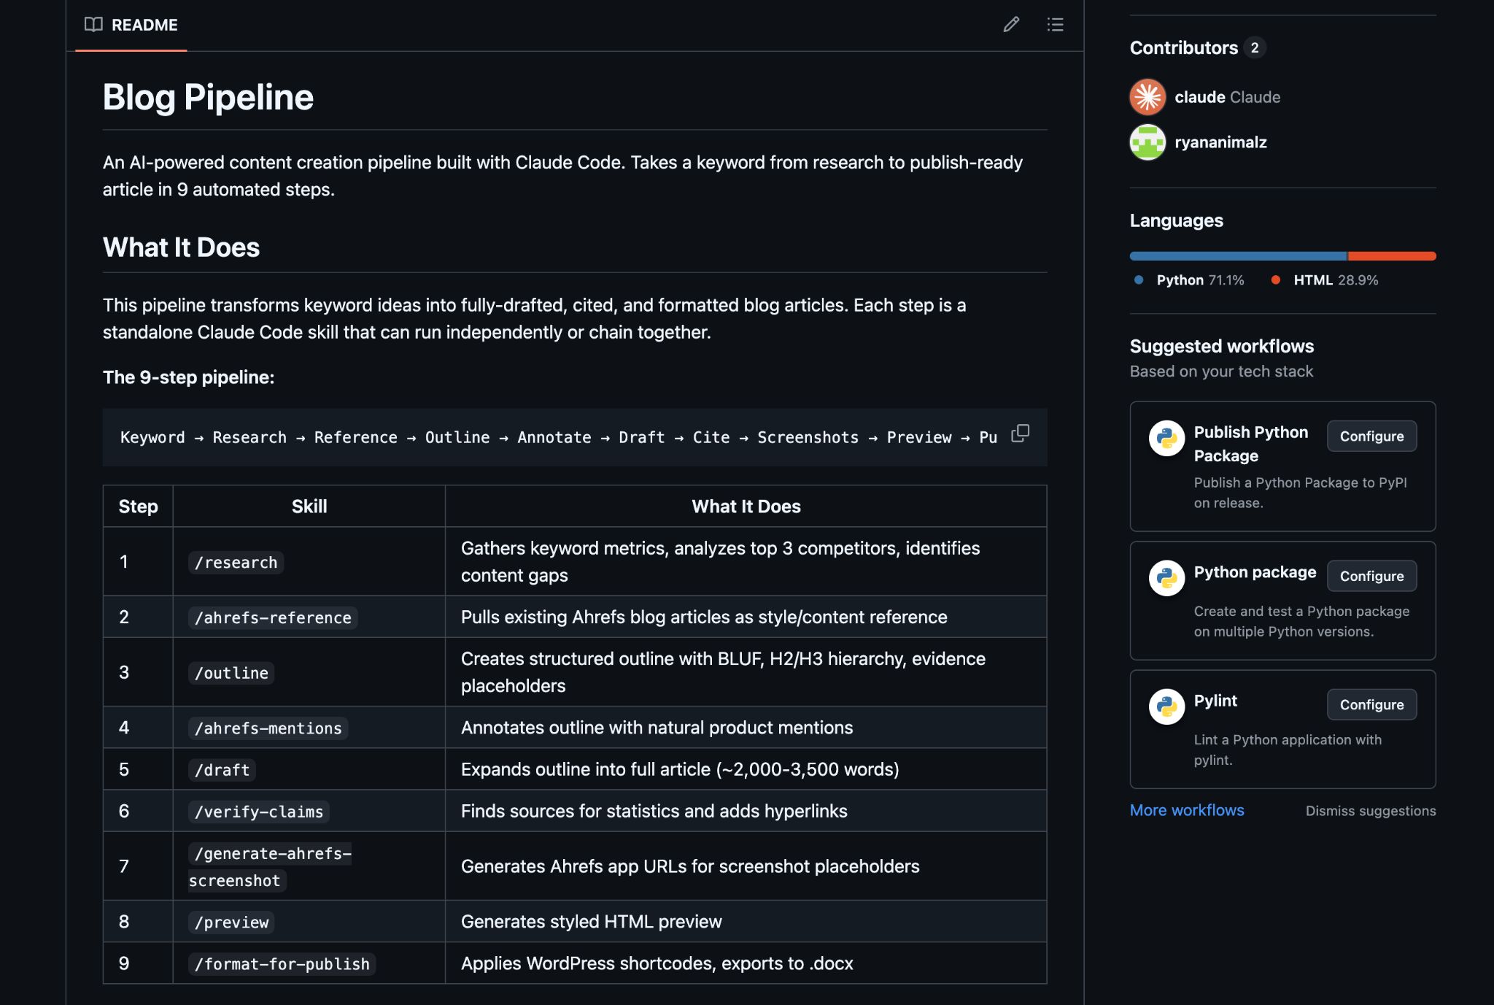Click Publish Python Package workflow icon

[1166, 438]
